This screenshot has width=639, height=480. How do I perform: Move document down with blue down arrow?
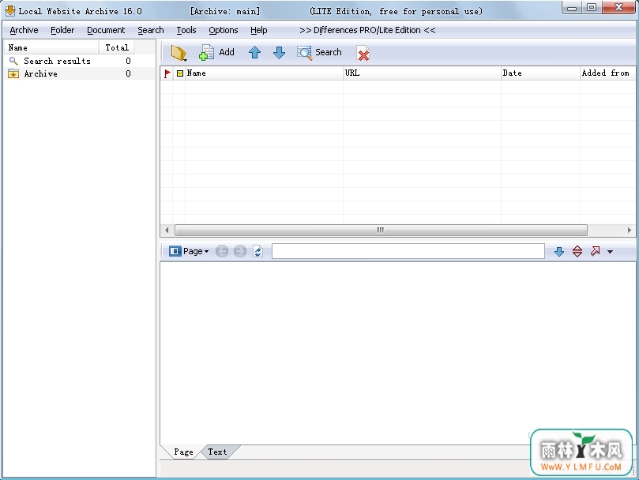click(279, 53)
